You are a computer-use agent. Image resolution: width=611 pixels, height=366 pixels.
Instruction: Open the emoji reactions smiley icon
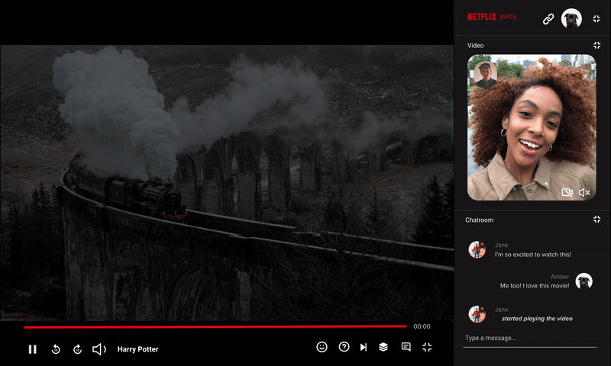tap(322, 347)
